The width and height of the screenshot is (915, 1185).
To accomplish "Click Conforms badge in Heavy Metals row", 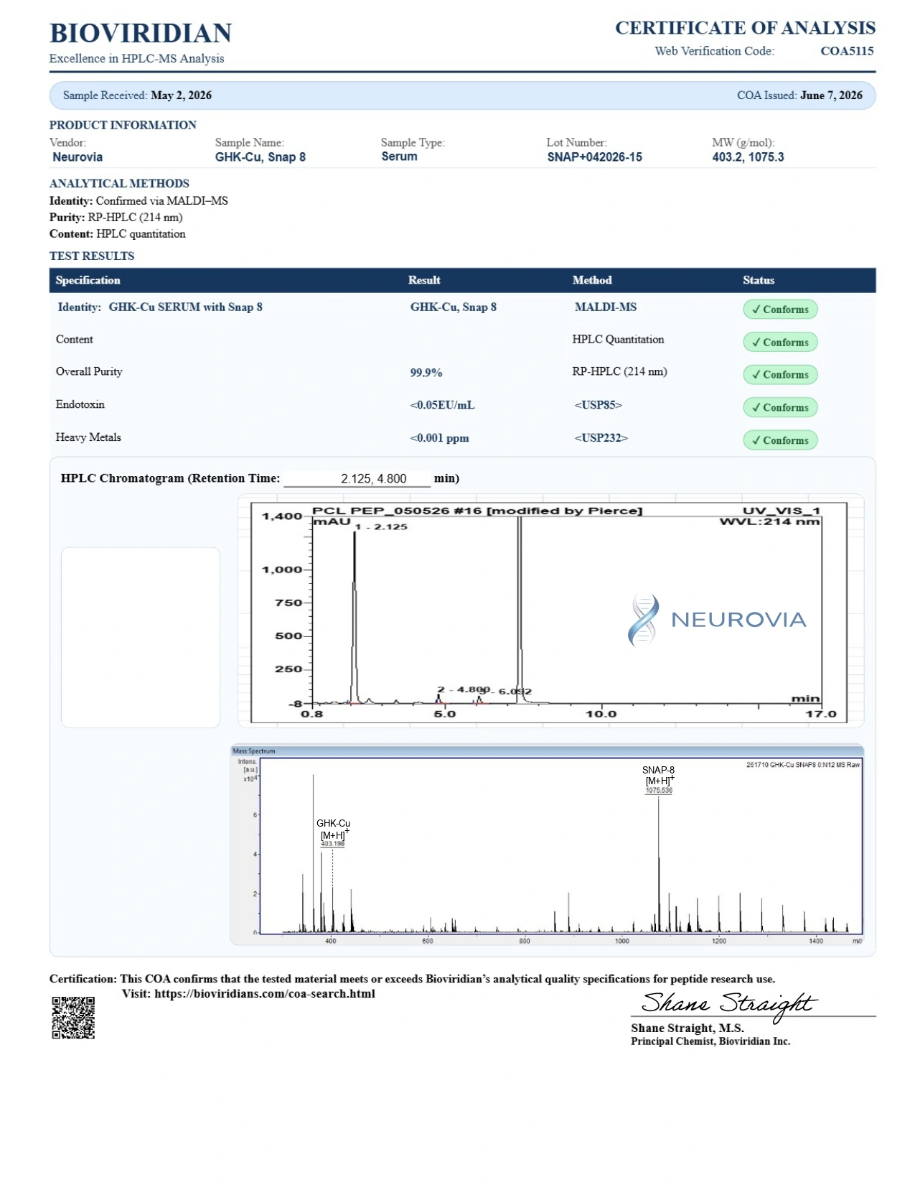I will [x=780, y=440].
